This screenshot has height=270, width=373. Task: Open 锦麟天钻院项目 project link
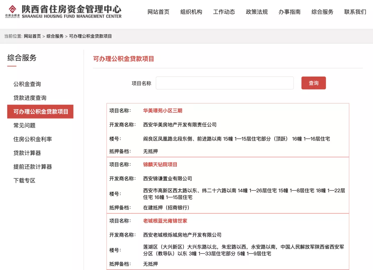click(160, 164)
